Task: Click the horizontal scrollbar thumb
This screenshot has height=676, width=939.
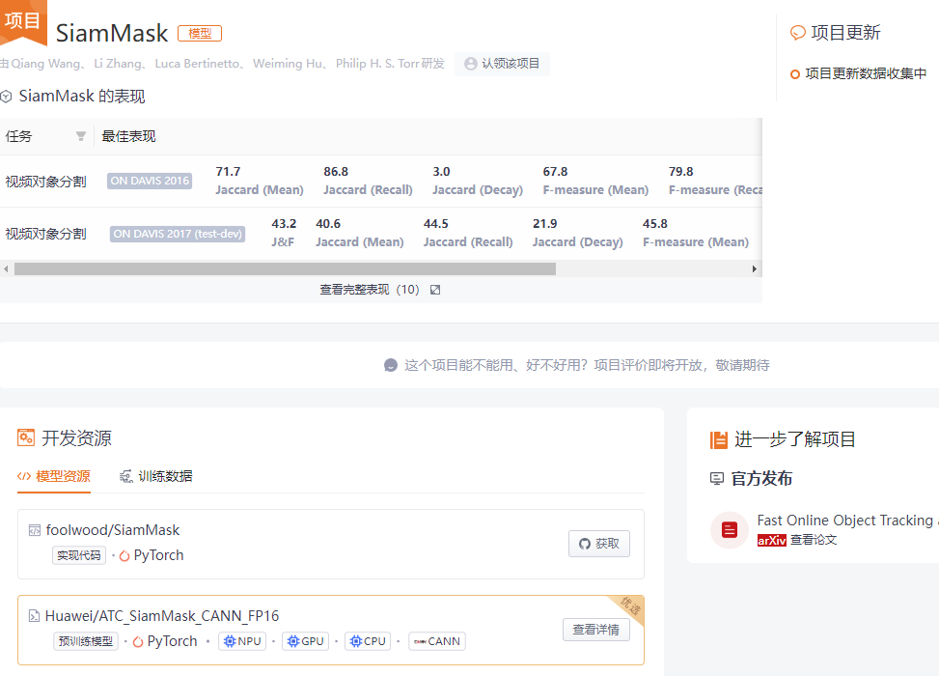Action: [x=285, y=269]
